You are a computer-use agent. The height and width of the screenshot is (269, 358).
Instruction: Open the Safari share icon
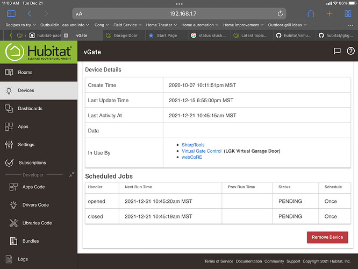click(311, 13)
